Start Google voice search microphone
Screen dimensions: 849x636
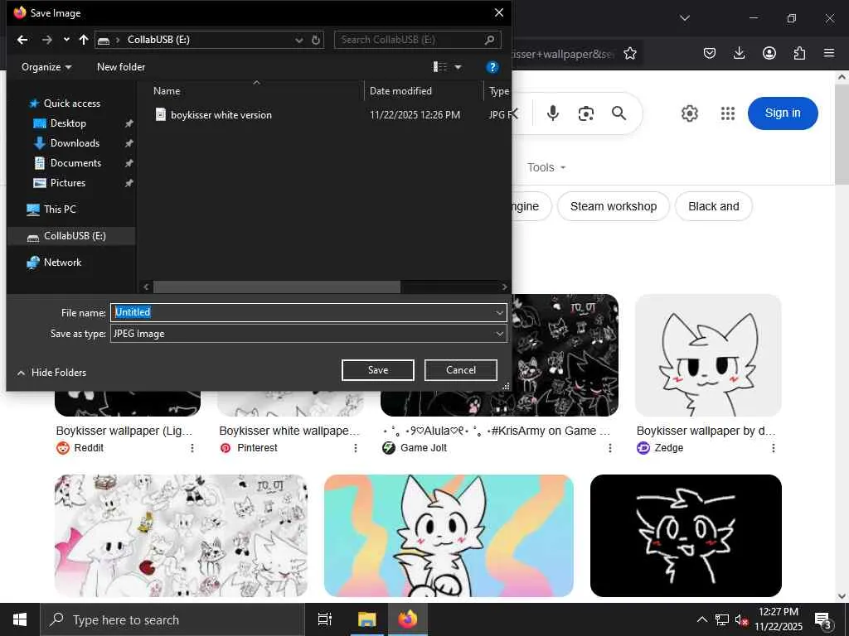click(553, 113)
